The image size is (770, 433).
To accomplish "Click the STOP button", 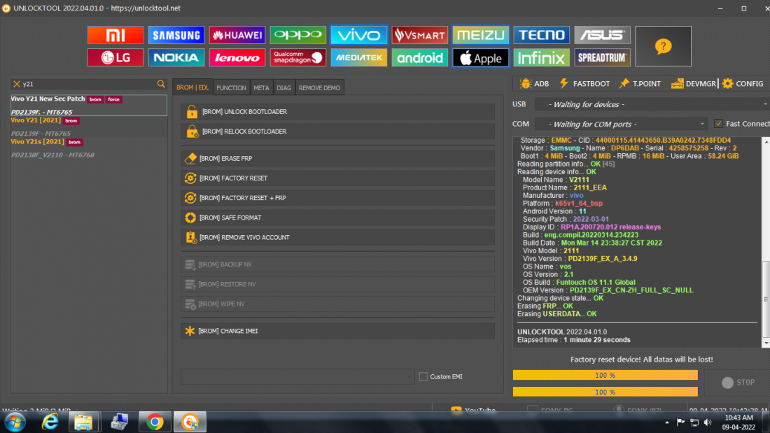I will click(738, 383).
